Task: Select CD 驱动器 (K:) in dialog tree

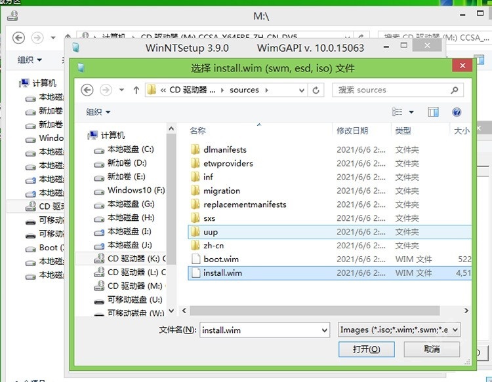Action: tap(131, 259)
